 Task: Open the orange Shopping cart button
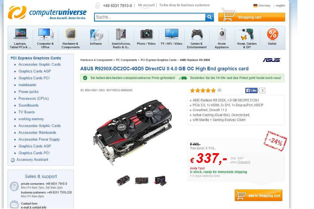pyautogui.click(x=252, y=17)
